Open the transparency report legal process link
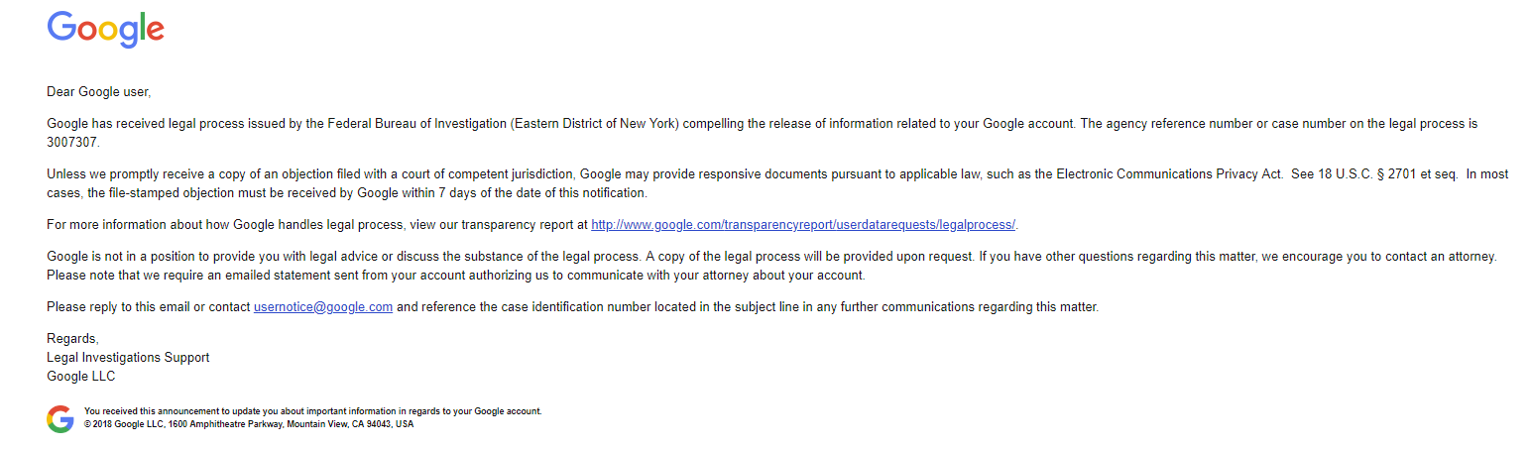1531x449 pixels. point(804,224)
